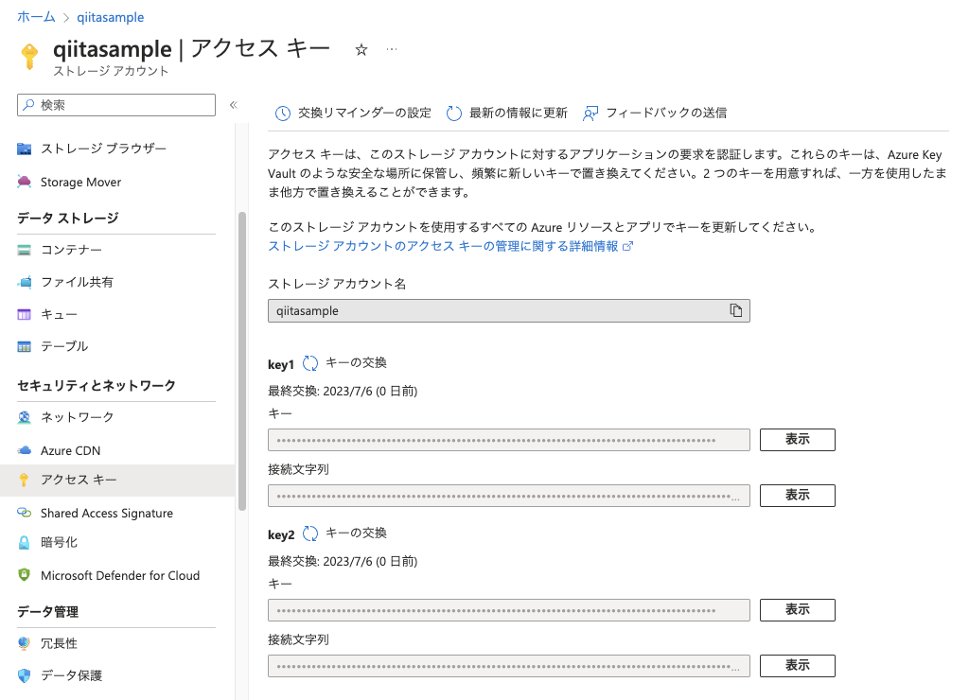Collapse the sidebar with double chevron
This screenshot has width=969, height=700.
point(234,105)
